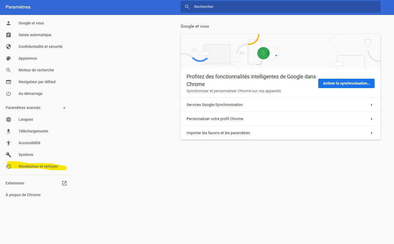
Task: Open Moteur de recherche section
Action: click(36, 70)
